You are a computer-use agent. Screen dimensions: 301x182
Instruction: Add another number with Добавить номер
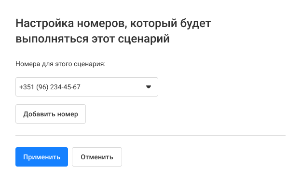(51, 114)
